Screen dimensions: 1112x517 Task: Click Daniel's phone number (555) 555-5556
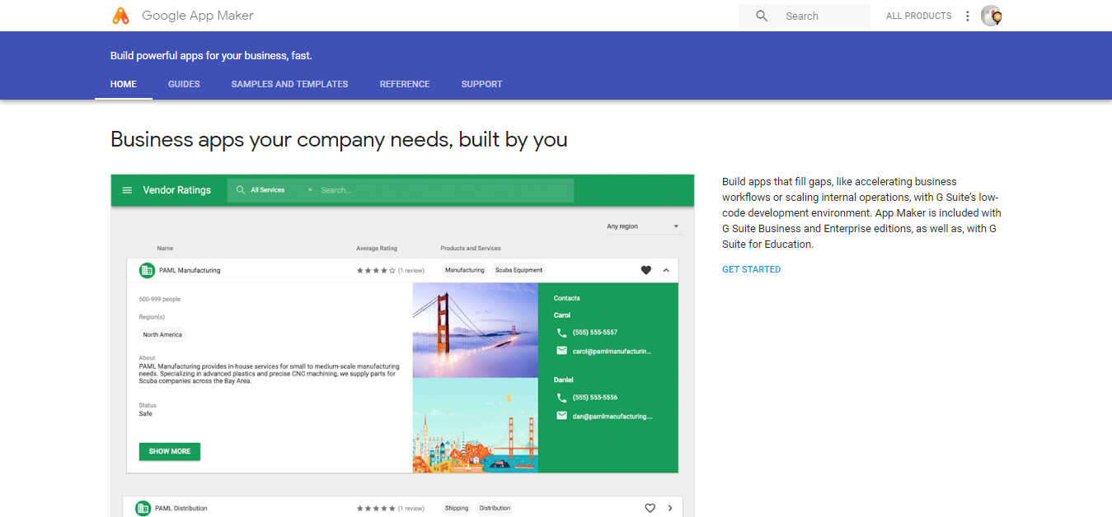(x=595, y=398)
